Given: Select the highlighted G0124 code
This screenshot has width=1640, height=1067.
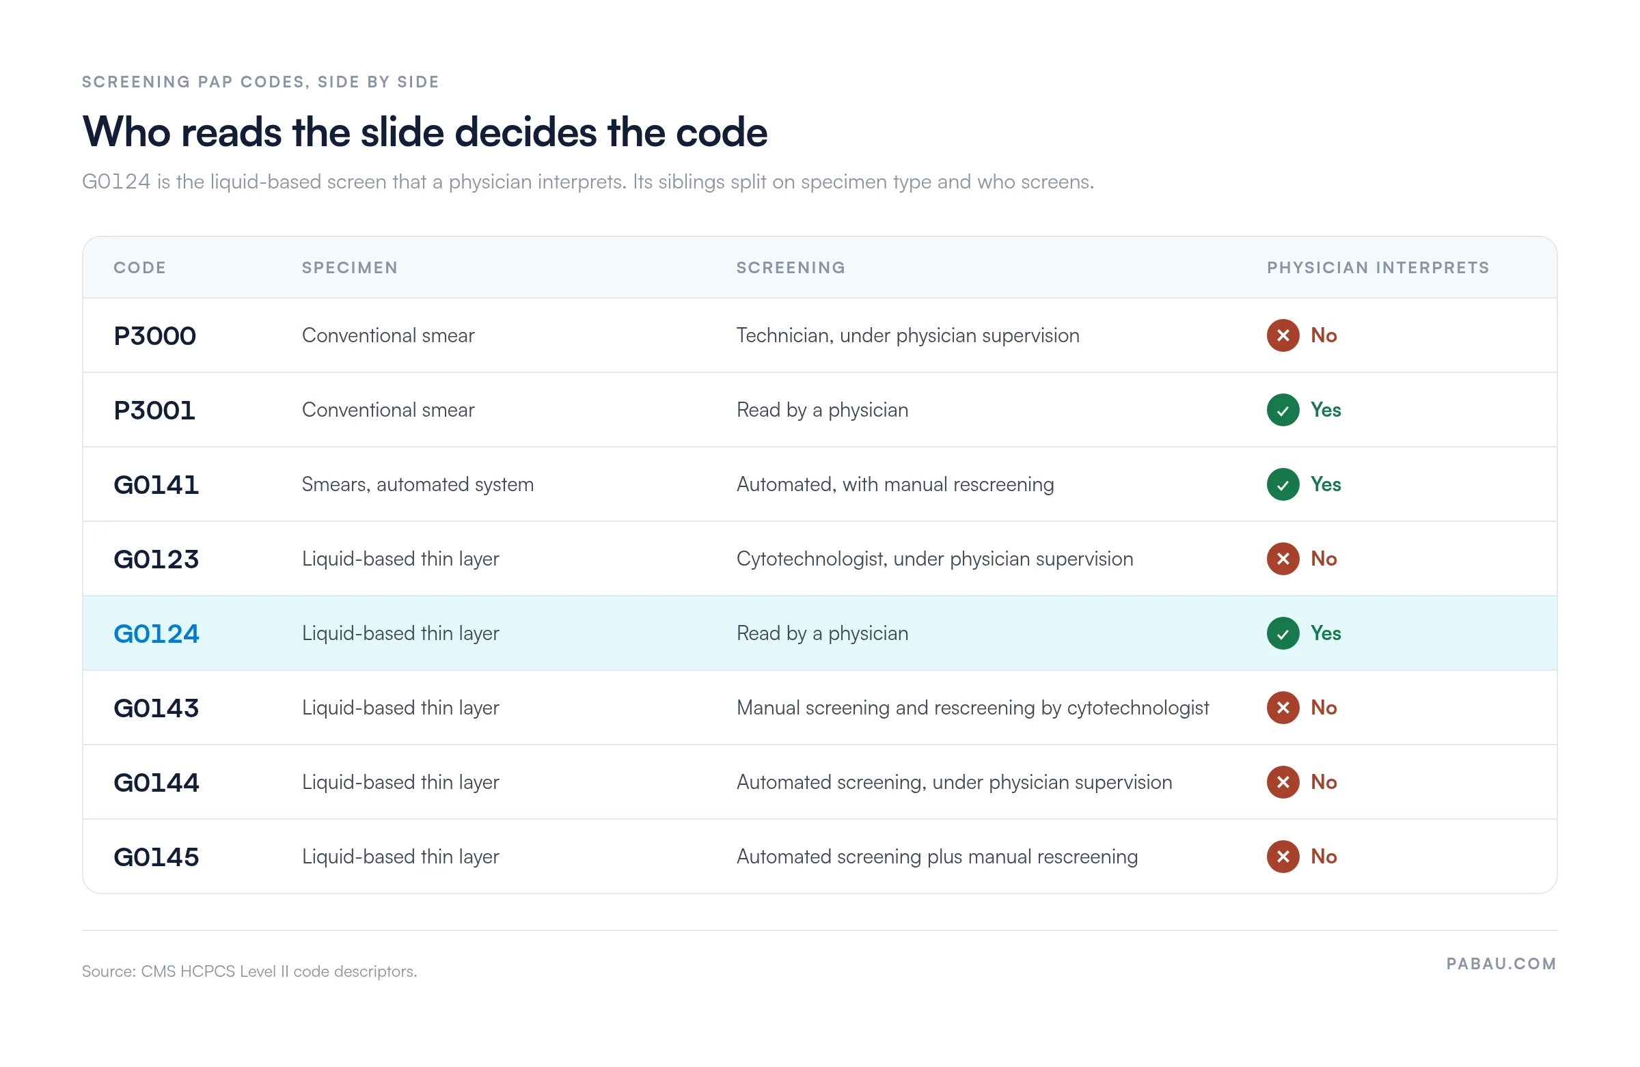Looking at the screenshot, I should click(x=156, y=634).
